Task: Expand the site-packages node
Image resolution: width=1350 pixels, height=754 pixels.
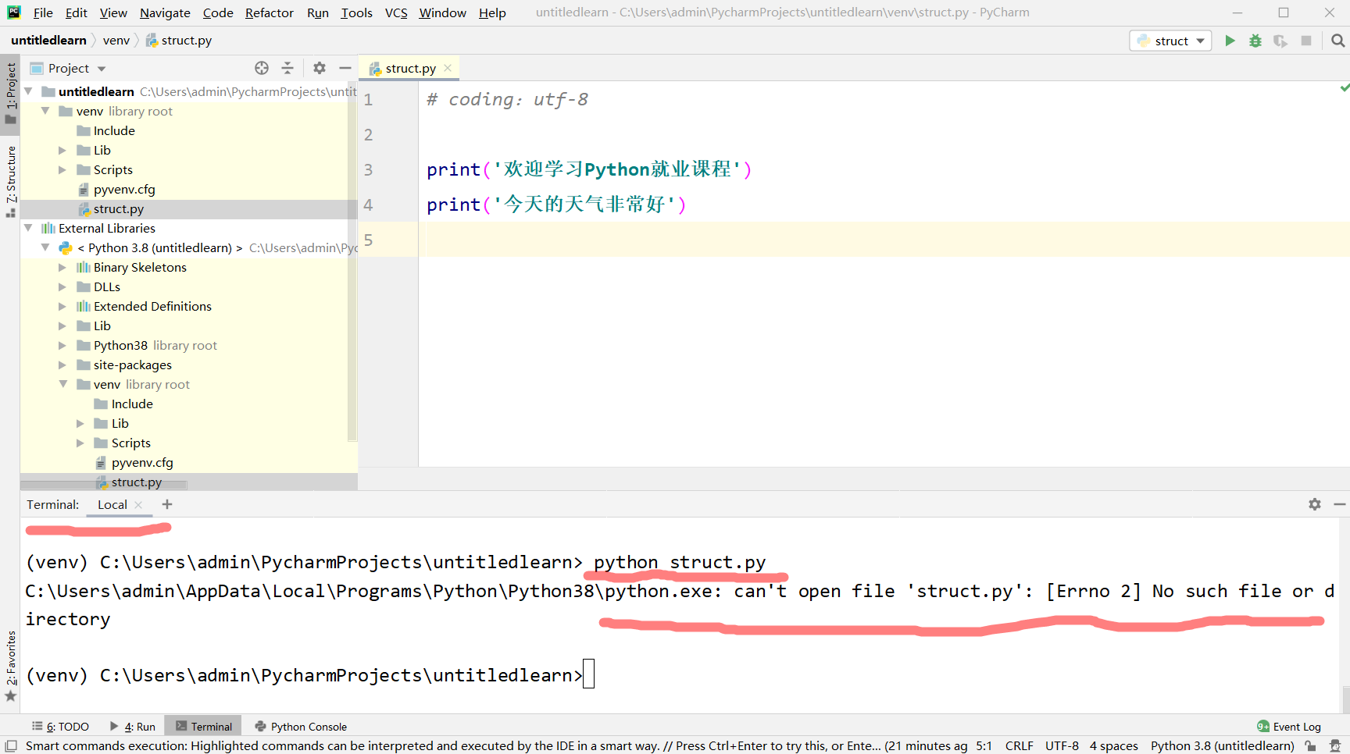Action: click(x=62, y=365)
